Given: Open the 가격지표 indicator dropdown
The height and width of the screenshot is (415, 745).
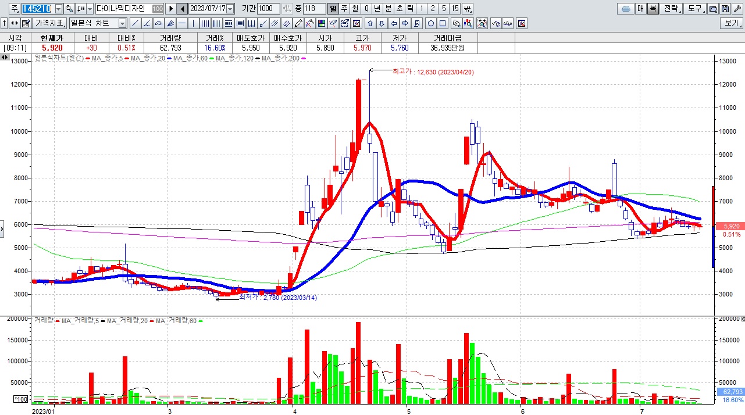Looking at the screenshot, I should [x=49, y=23].
